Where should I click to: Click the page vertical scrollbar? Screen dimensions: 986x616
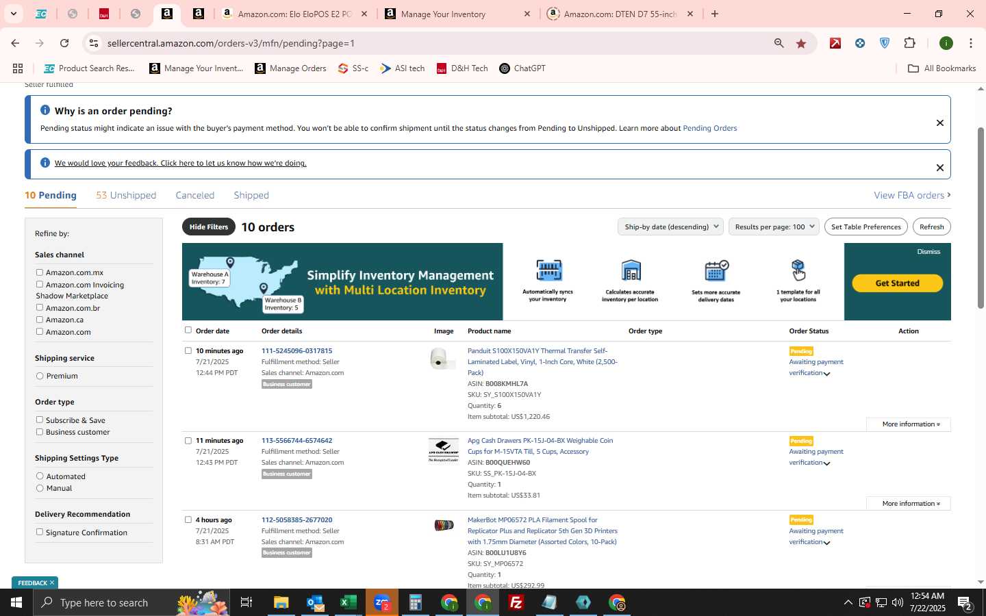pos(981,218)
